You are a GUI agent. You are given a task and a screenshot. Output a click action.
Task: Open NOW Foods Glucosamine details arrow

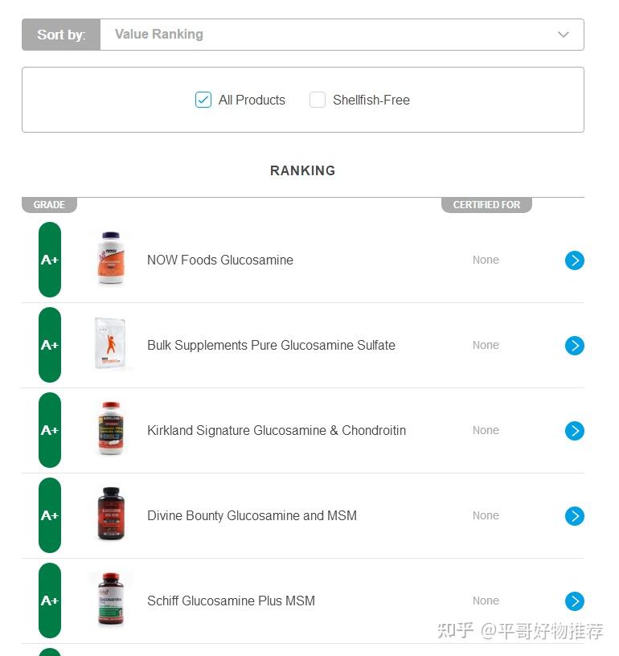point(574,260)
